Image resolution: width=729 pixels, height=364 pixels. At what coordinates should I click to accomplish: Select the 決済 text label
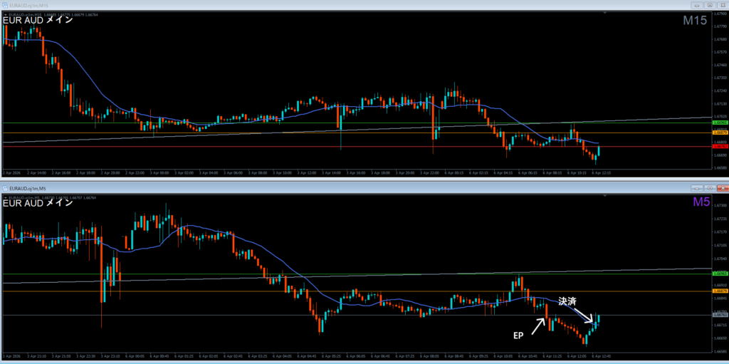tap(567, 301)
